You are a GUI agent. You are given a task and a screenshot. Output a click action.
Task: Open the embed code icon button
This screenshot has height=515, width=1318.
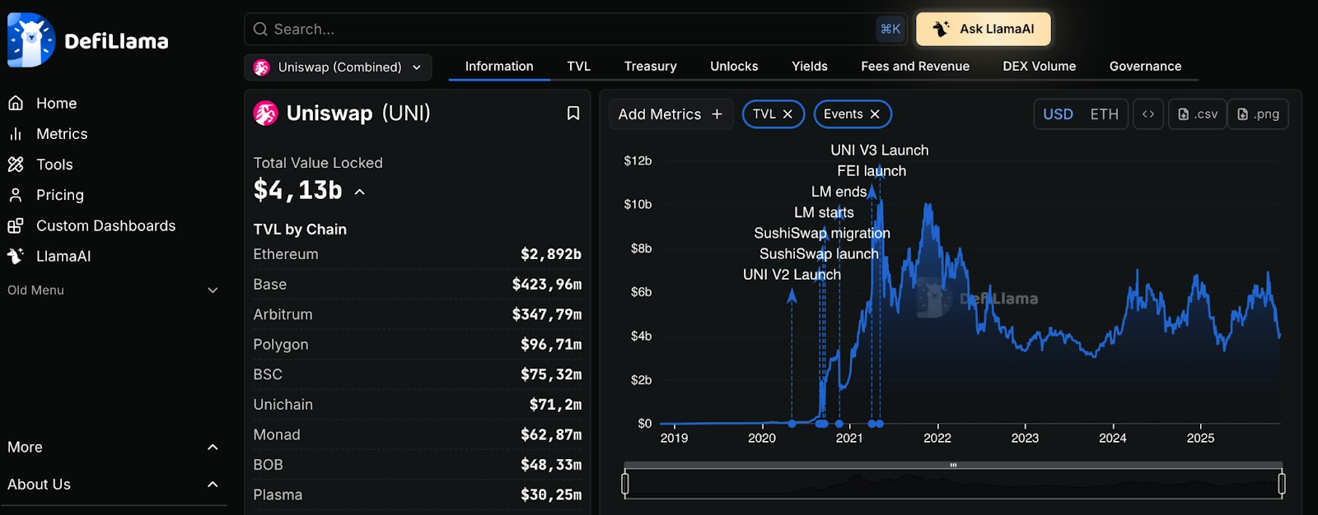coord(1148,114)
